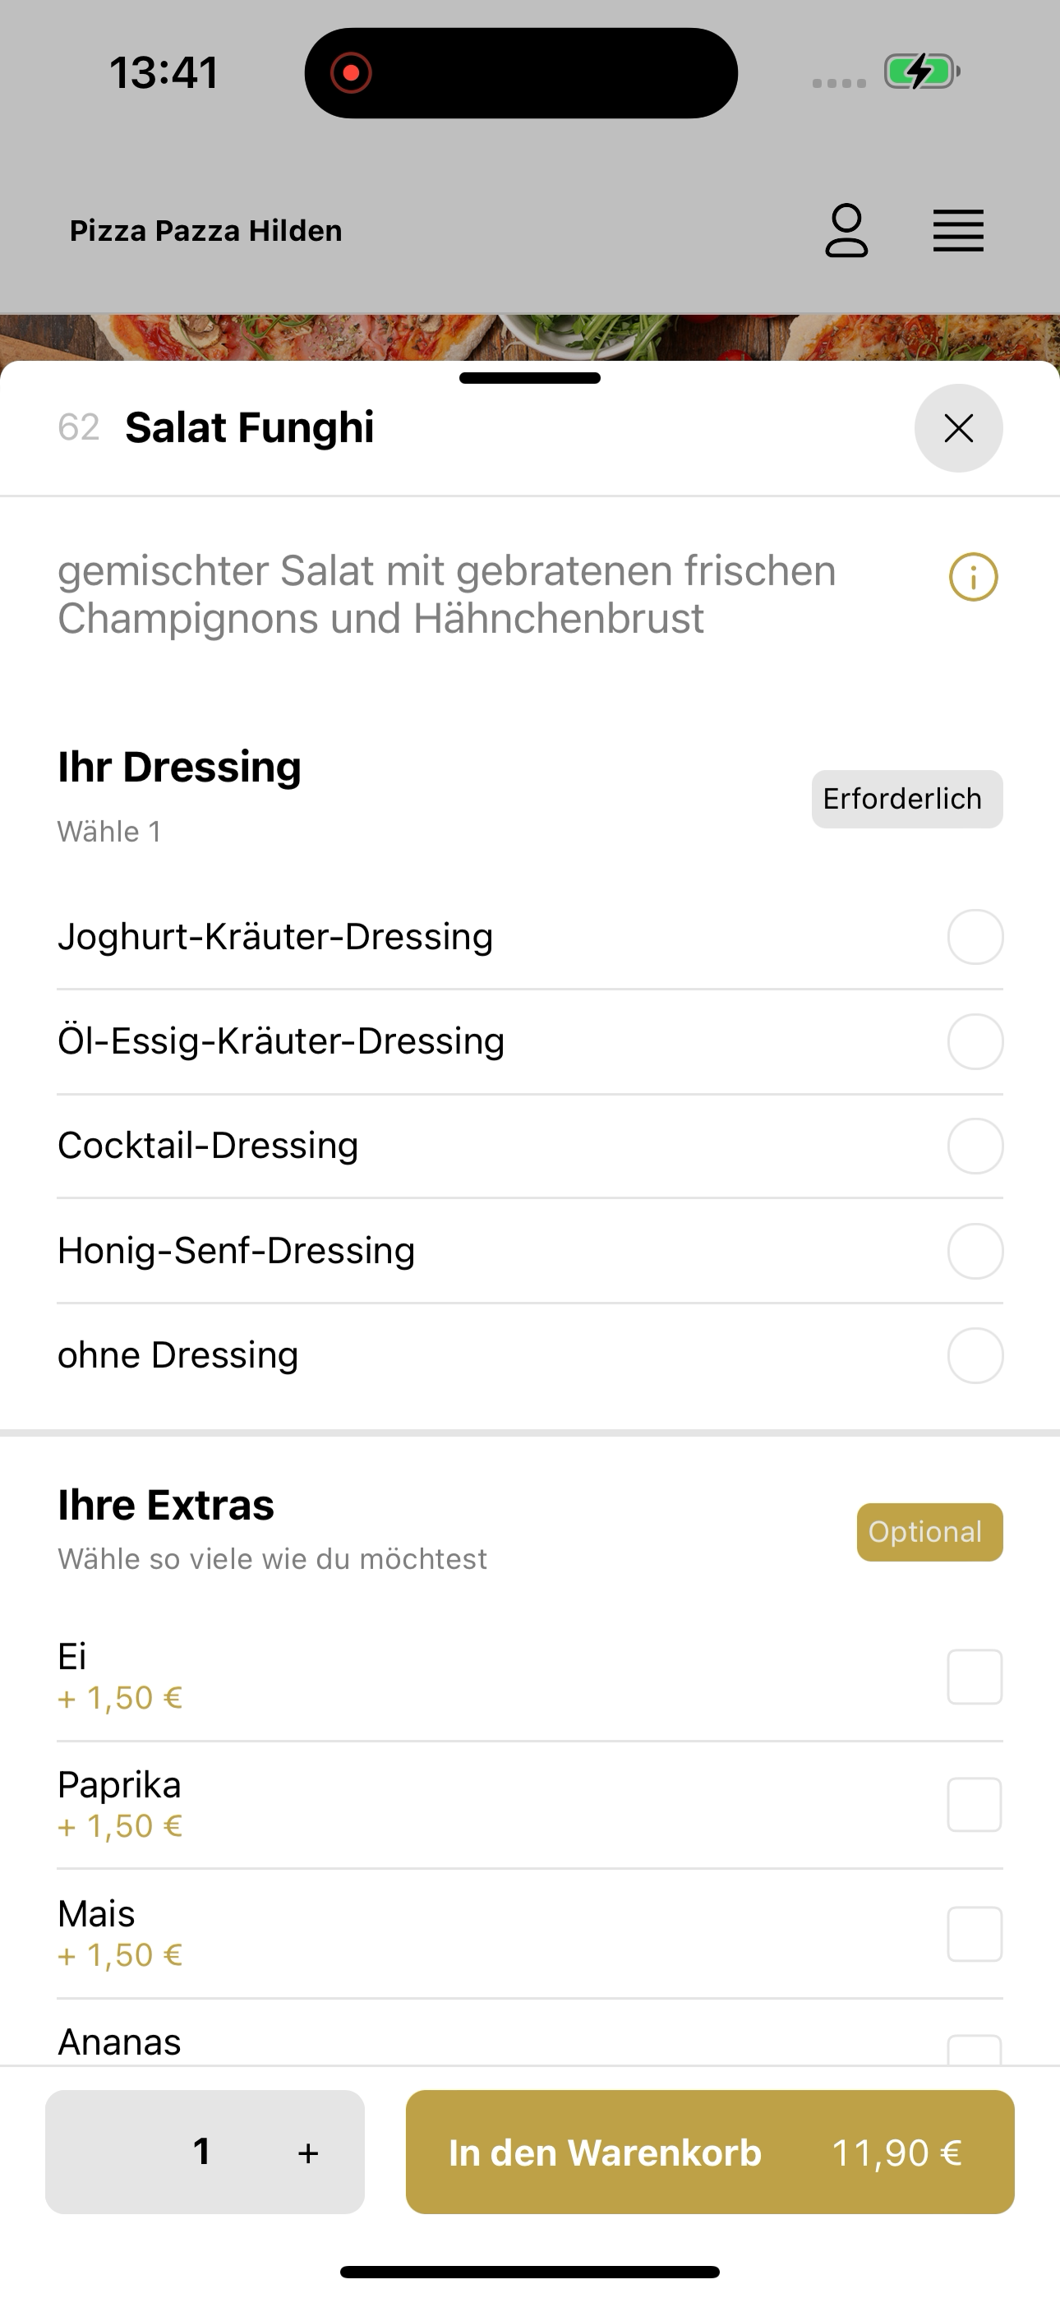Close the Salat Funghi sheet

pyautogui.click(x=958, y=428)
